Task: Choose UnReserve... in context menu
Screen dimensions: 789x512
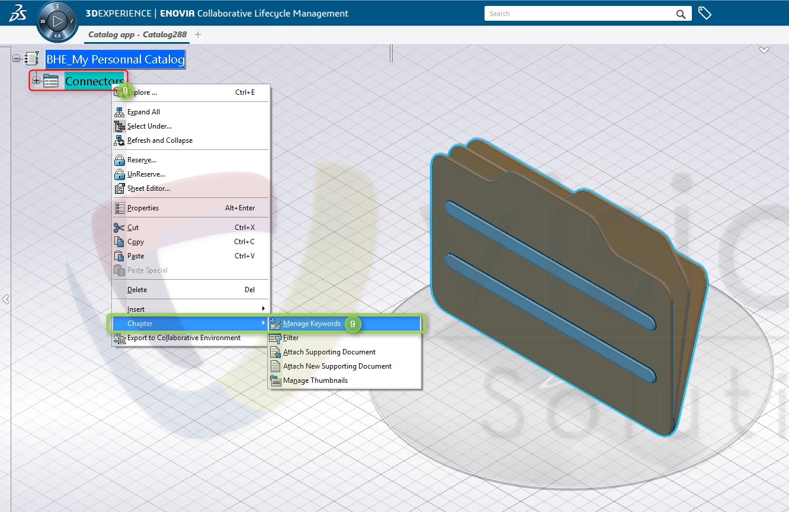Action: (191, 174)
